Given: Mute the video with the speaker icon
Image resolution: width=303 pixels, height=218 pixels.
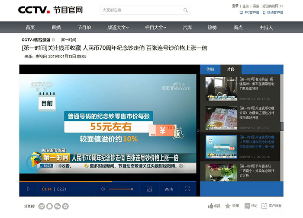Looking at the screenshot, I should click(x=103, y=189).
